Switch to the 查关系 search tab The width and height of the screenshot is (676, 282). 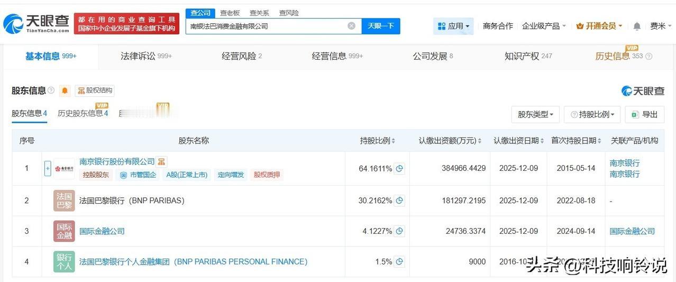tap(259, 13)
